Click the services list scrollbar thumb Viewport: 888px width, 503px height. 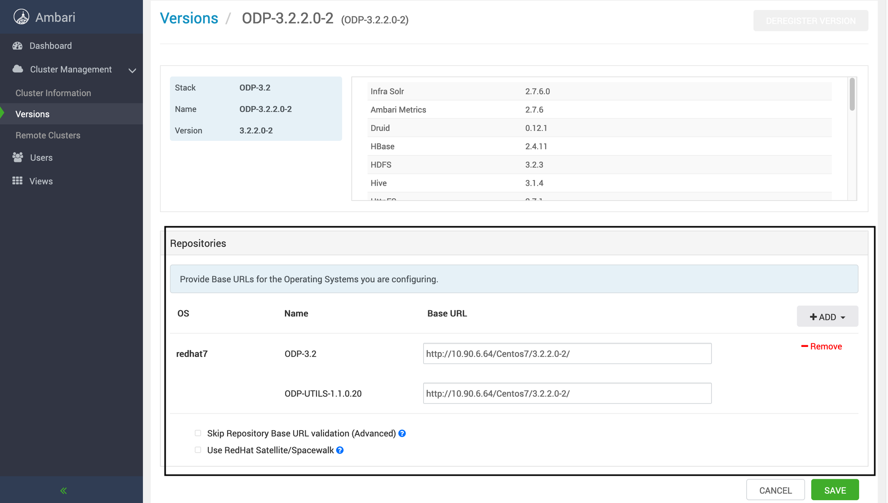point(852,94)
